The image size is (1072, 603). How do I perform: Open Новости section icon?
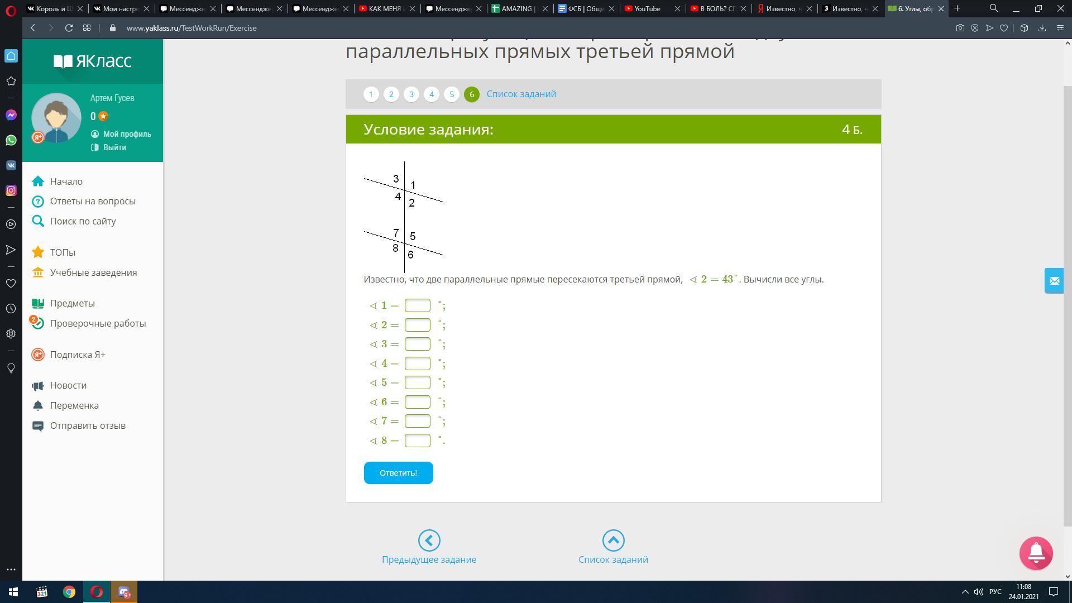pos(39,385)
